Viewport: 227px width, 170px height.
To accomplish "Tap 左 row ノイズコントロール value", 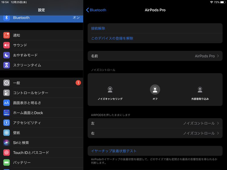I will [x=199, y=123].
